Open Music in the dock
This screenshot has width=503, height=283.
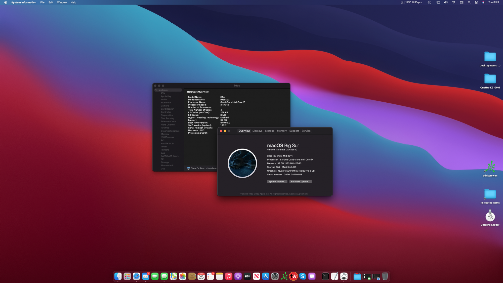(x=229, y=276)
